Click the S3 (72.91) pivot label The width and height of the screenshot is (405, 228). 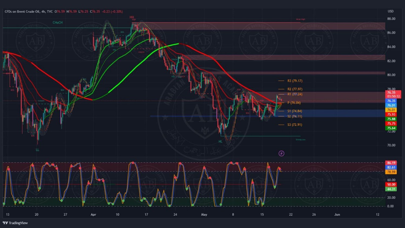295,125
